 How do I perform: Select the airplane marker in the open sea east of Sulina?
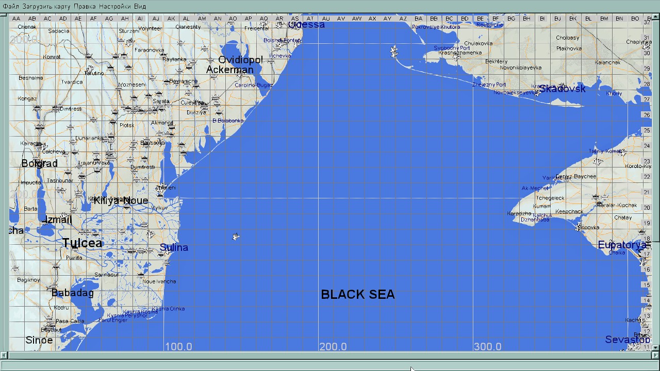[x=236, y=237]
